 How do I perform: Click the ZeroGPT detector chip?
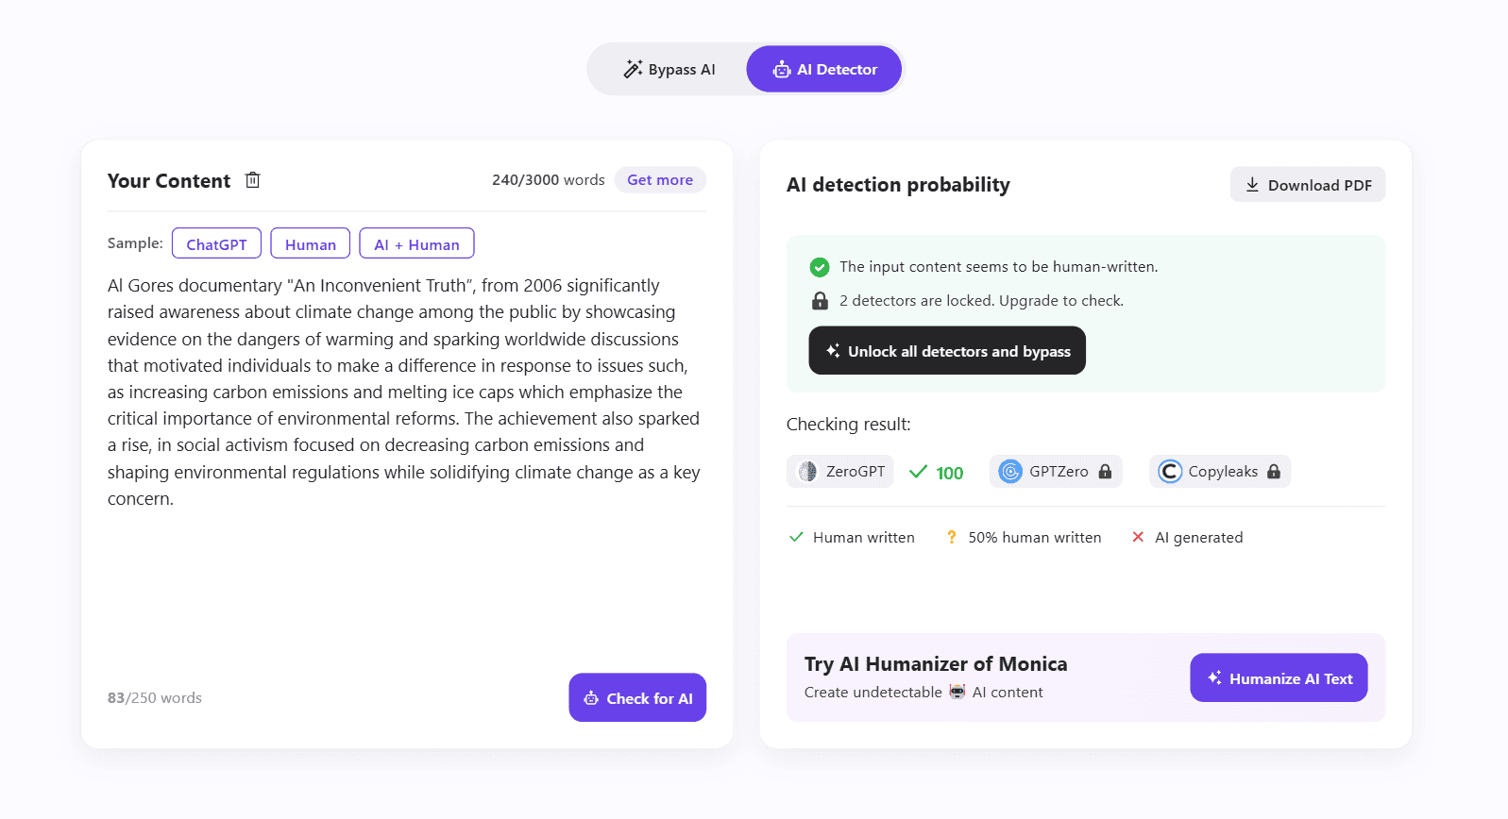(x=840, y=472)
